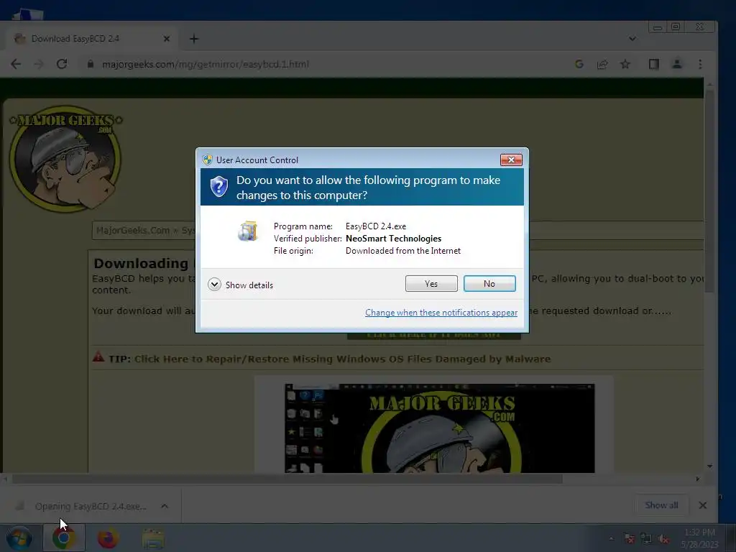Open a new Chrome tab

pyautogui.click(x=194, y=39)
